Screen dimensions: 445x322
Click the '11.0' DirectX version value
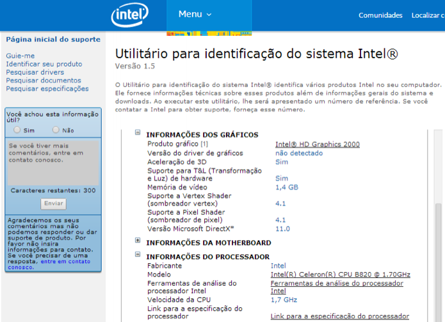282,229
